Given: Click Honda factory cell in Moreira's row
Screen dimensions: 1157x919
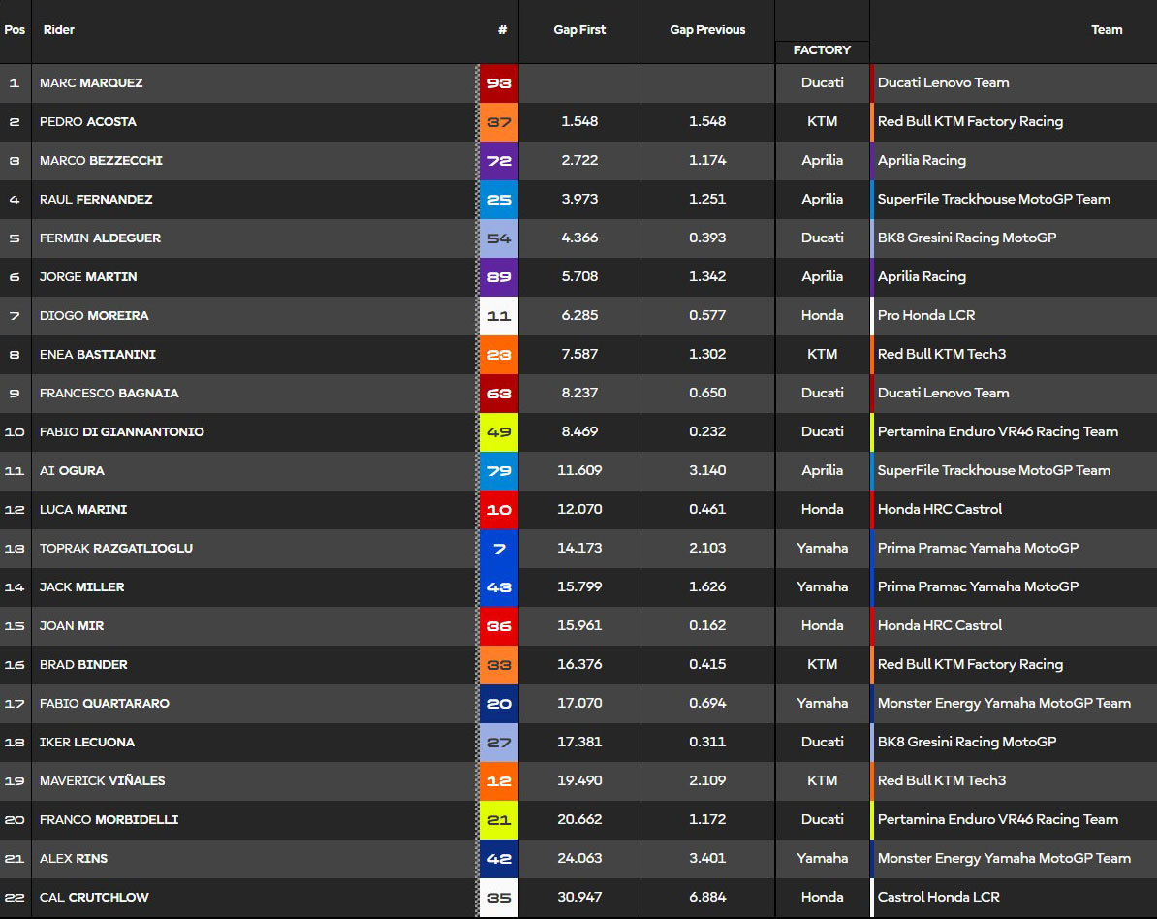Looking at the screenshot, I should 822,315.
